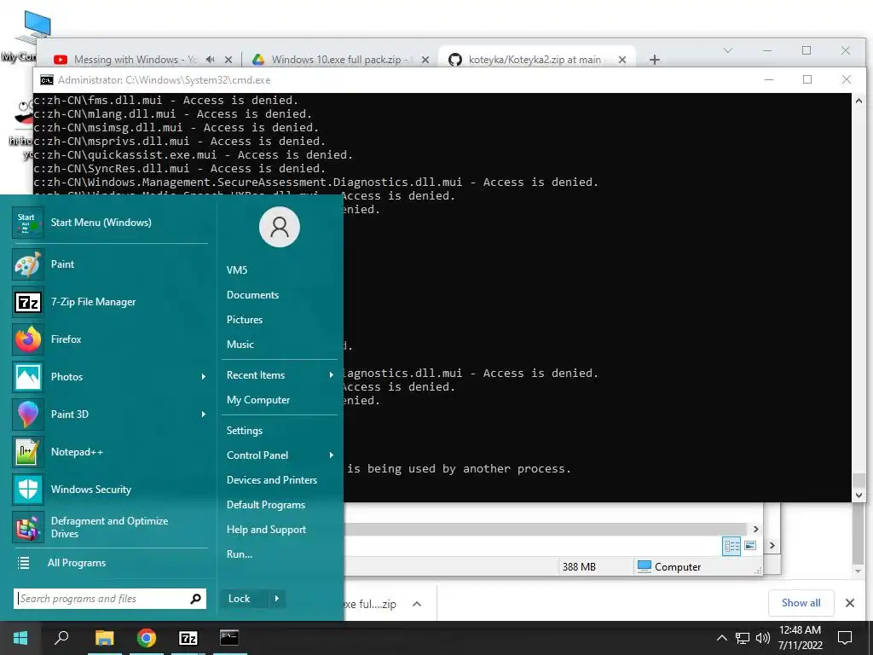The height and width of the screenshot is (655, 873).
Task: Click the Windows Start button on taskbar
Action: [x=20, y=638]
